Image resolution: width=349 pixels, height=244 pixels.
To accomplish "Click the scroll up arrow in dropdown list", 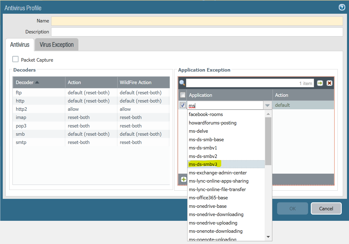I will (268, 114).
